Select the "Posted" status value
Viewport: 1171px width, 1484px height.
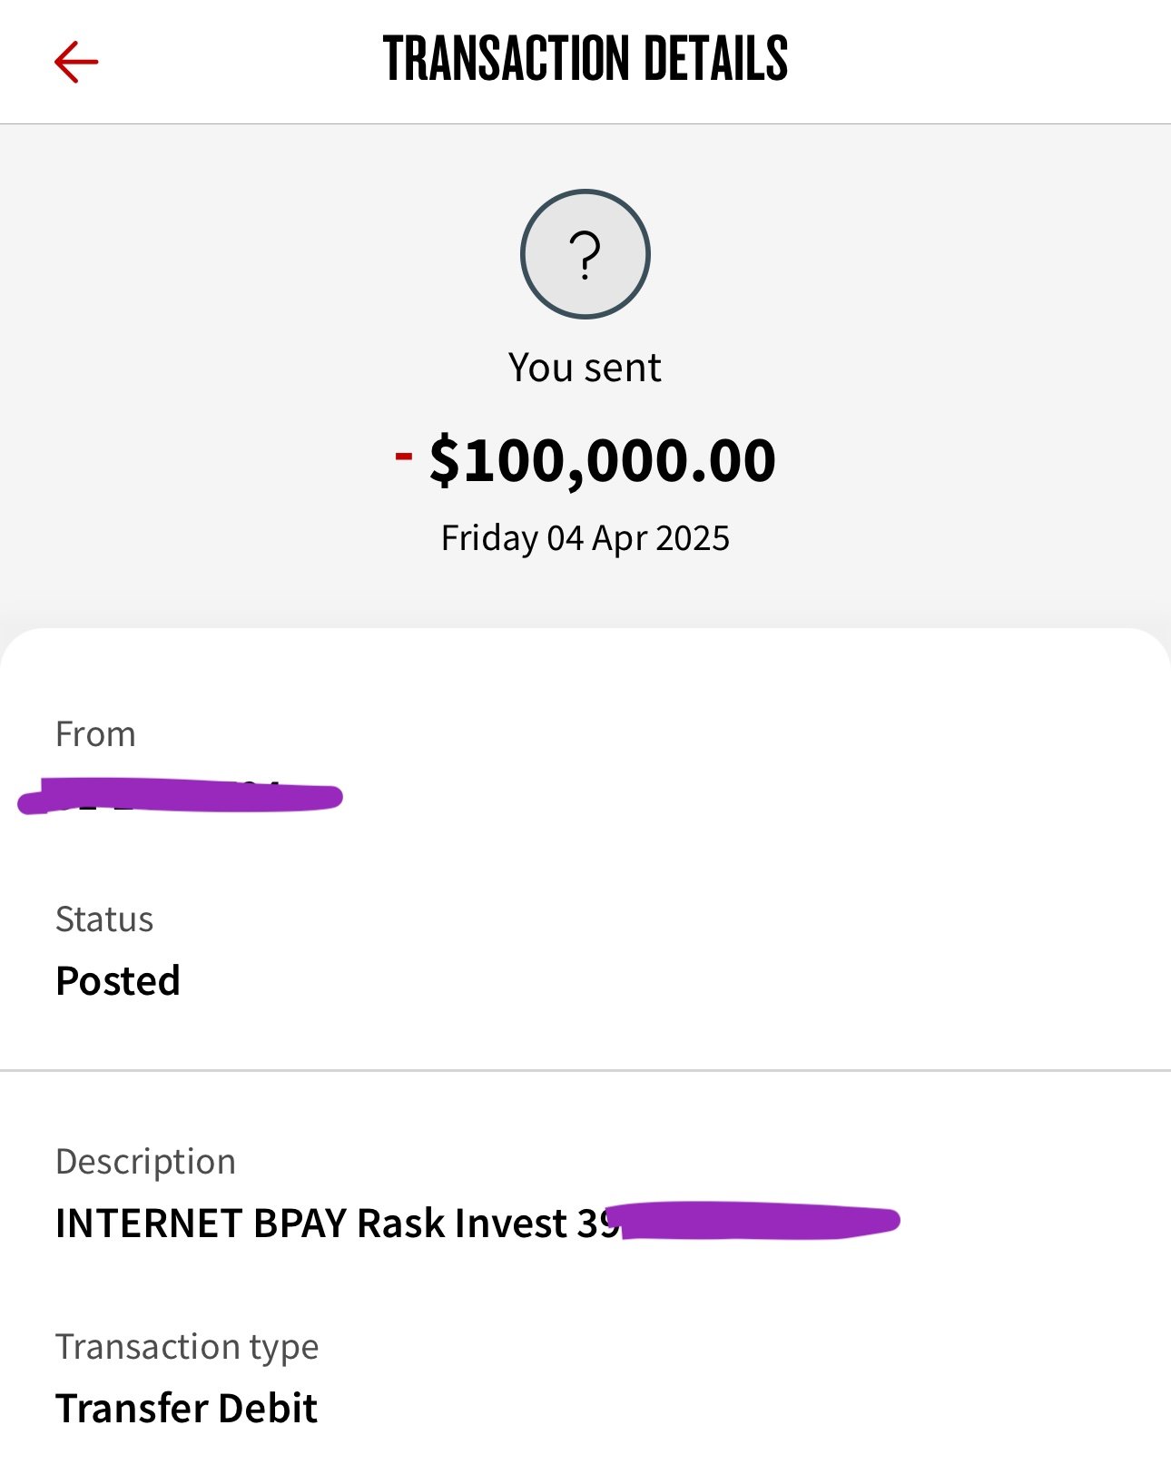(x=118, y=981)
